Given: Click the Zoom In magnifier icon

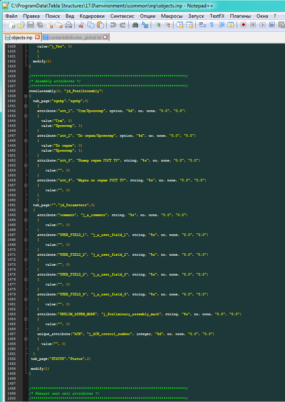Looking at the screenshot, I should coord(157,25).
